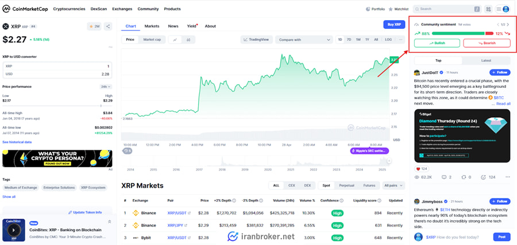Viewport: 517px width, 245px height.
Task: Open the Products nav menu
Action: click(x=172, y=9)
